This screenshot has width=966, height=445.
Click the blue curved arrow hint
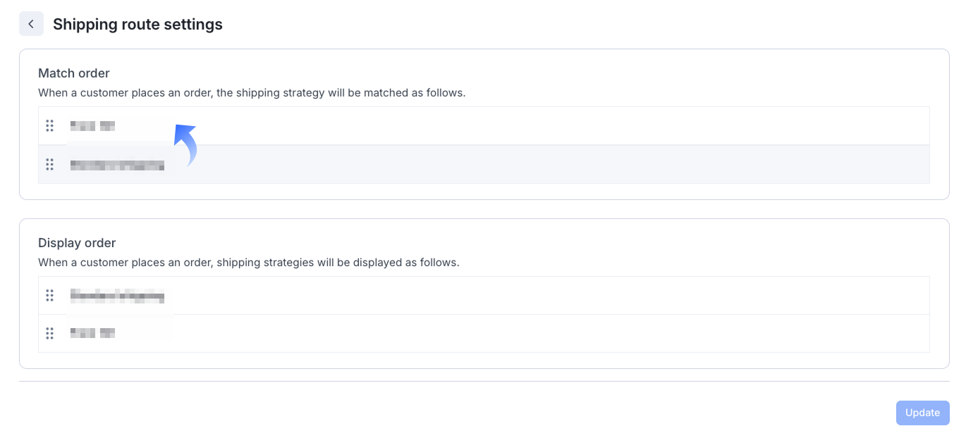tap(186, 143)
